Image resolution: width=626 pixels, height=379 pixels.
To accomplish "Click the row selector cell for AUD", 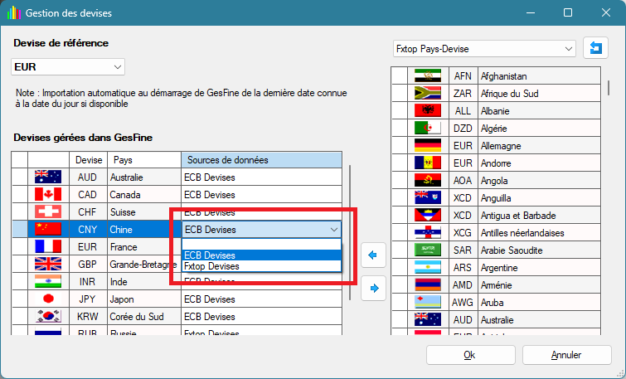I will 20,177.
